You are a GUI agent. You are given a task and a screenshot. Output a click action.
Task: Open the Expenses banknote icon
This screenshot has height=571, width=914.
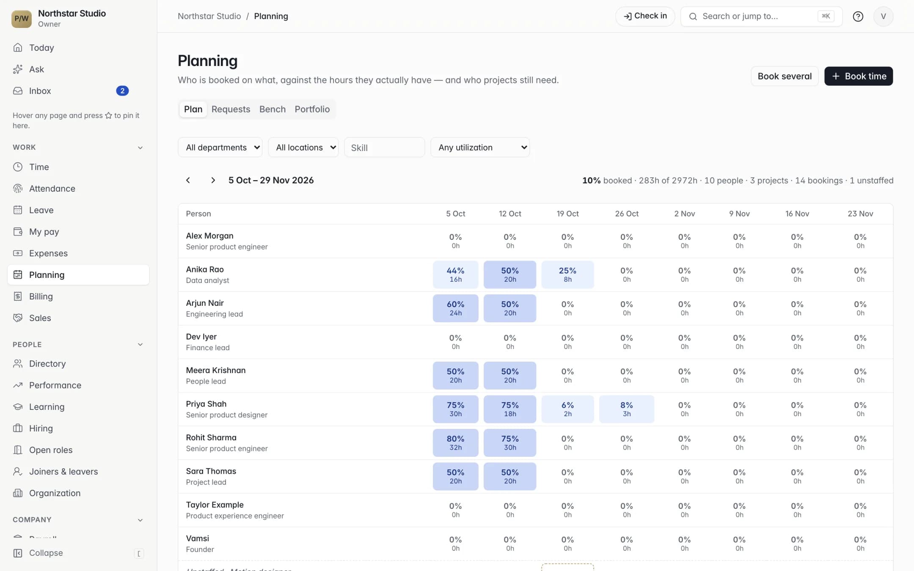[x=18, y=253]
